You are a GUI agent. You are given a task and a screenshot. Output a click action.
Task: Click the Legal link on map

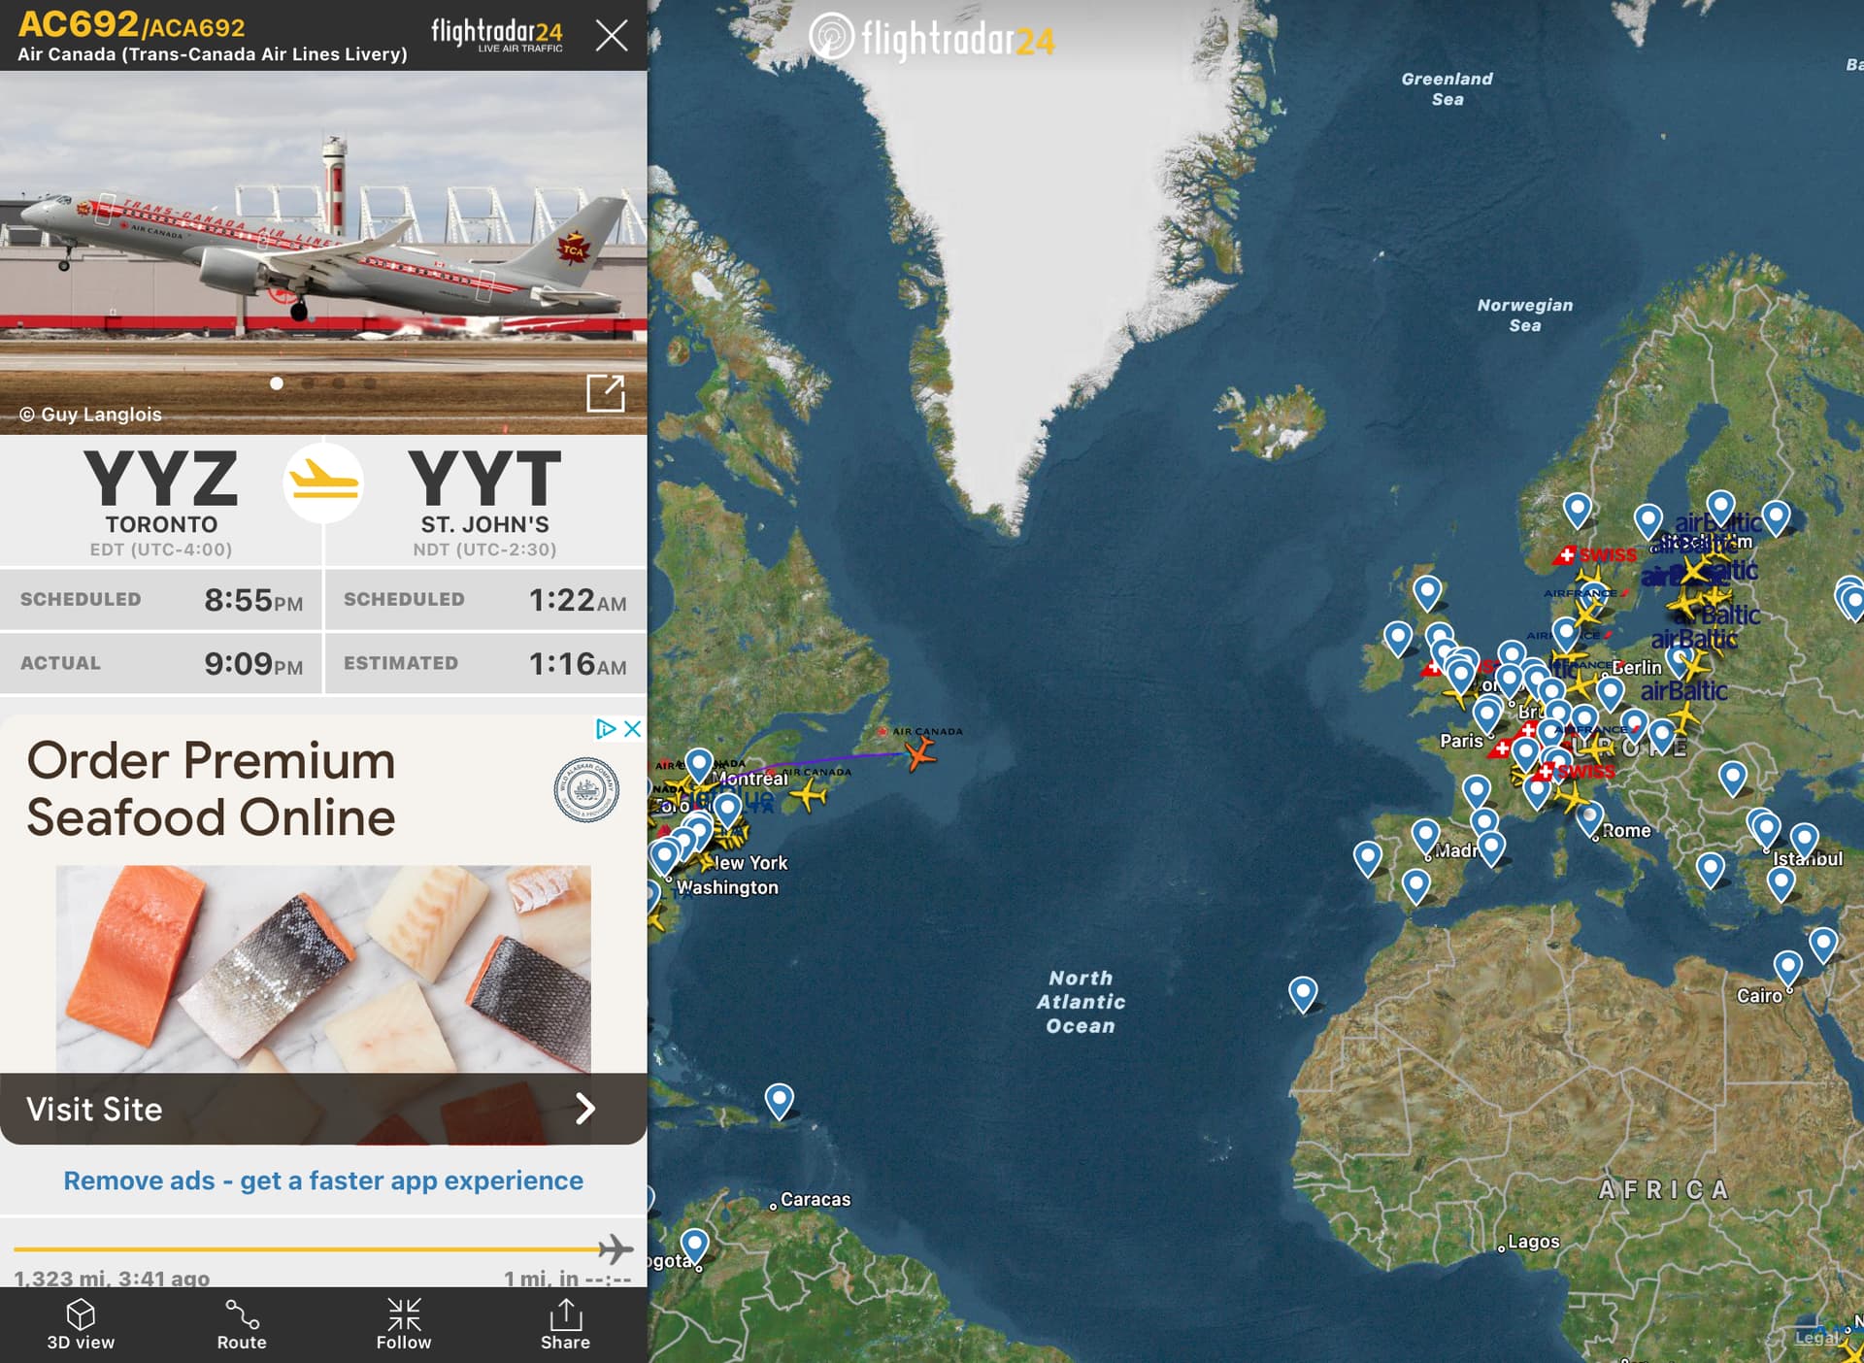[1814, 1337]
